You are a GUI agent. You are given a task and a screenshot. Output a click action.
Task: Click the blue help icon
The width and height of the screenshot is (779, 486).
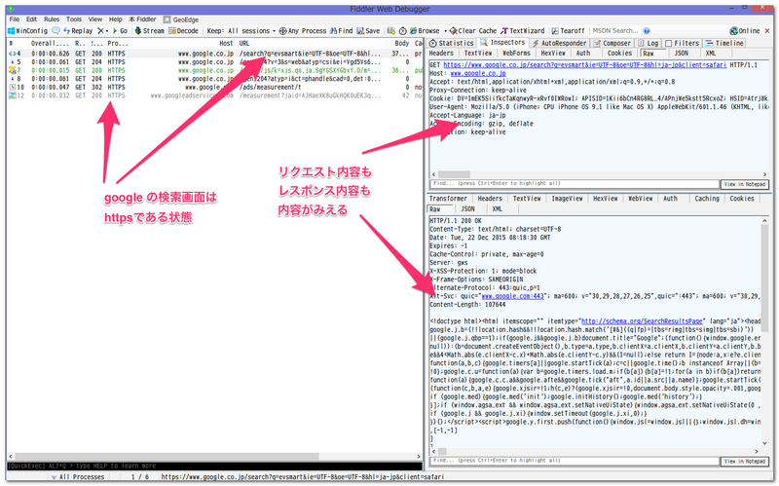[x=647, y=31]
